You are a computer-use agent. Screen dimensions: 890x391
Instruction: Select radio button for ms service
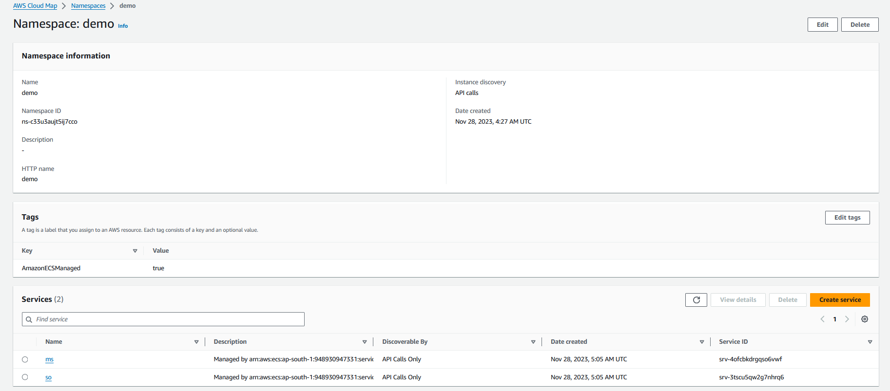(x=25, y=359)
